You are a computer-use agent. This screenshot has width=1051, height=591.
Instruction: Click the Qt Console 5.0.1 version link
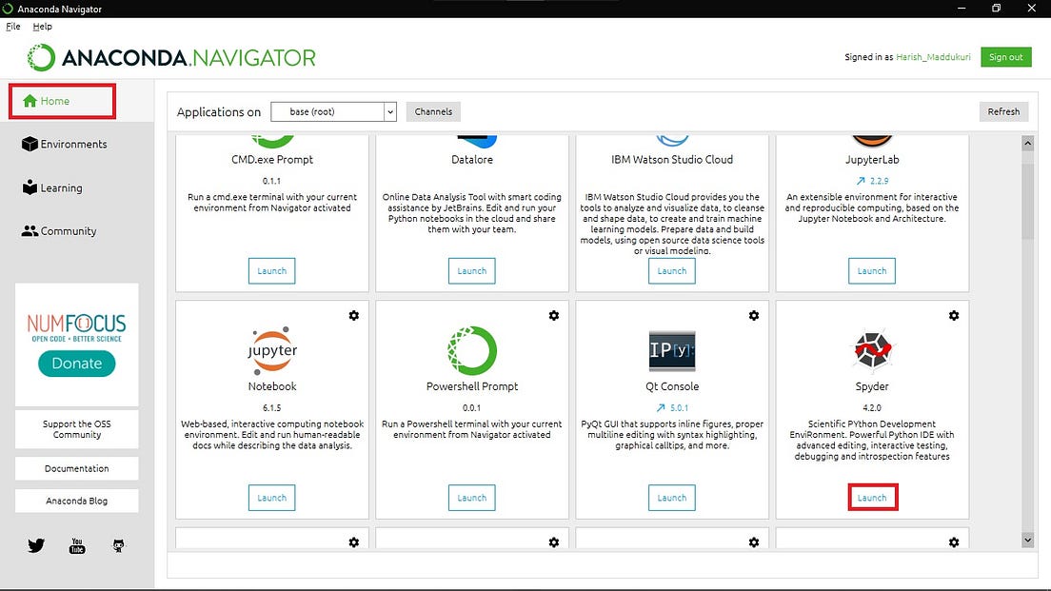[x=679, y=407]
